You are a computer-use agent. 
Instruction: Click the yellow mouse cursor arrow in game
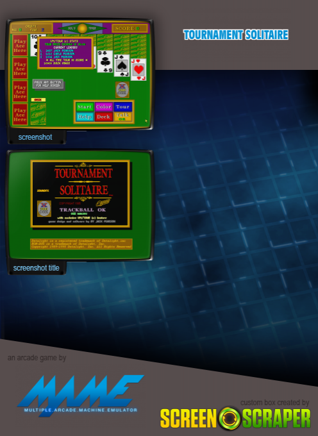tap(146, 121)
